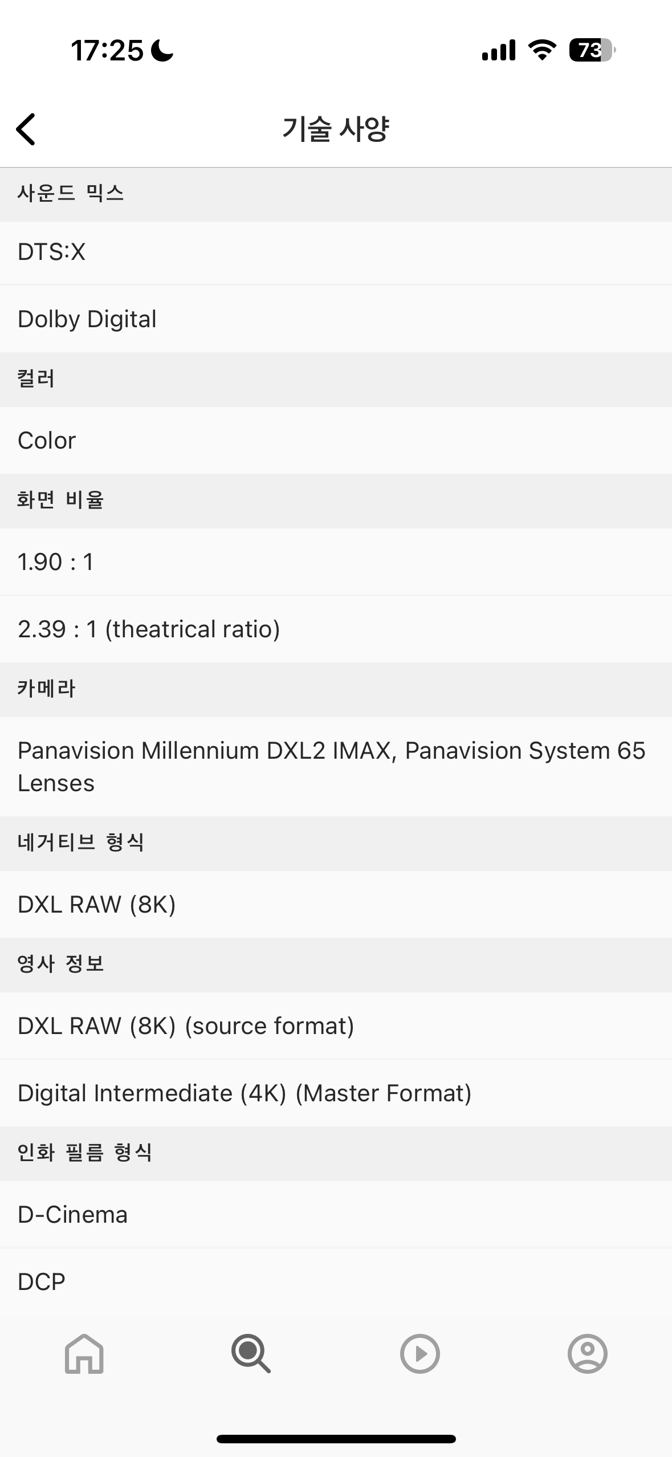Viewport: 672px width, 1457px height.
Task: Tap the cellular signal bars icon
Action: [x=498, y=50]
